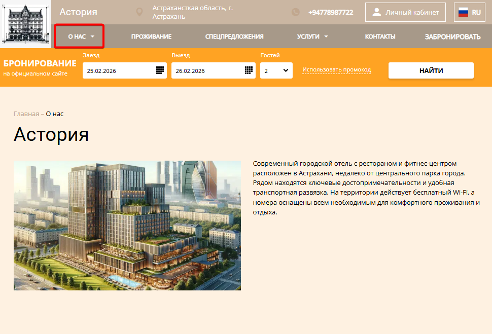The width and height of the screenshot is (492, 334).
Task: Click the Гостей label
Action: (270, 55)
